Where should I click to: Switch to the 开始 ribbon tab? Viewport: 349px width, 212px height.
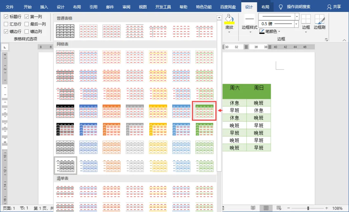point(27,7)
